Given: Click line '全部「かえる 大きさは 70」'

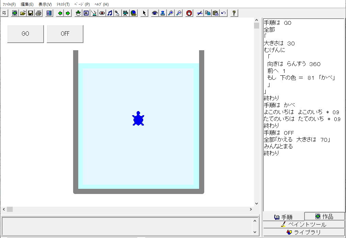Looking at the screenshot, I should pos(297,140).
